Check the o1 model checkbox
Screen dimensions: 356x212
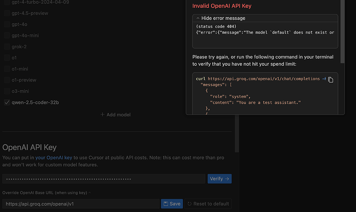coord(7,58)
